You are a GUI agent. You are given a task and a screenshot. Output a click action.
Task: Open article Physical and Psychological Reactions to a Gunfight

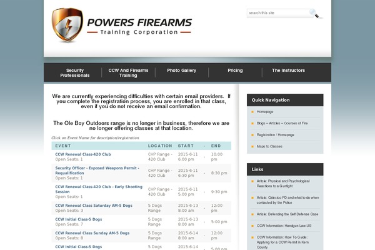point(283,184)
